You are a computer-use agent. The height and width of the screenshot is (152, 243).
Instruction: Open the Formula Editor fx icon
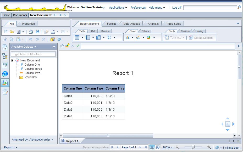pyautogui.click(x=62, y=46)
